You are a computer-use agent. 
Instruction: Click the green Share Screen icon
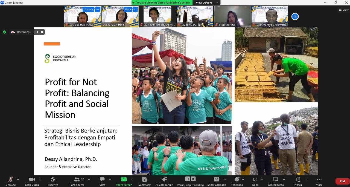coord(124,179)
